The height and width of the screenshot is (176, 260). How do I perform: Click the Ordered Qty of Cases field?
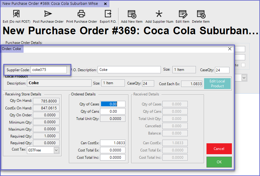(113, 104)
